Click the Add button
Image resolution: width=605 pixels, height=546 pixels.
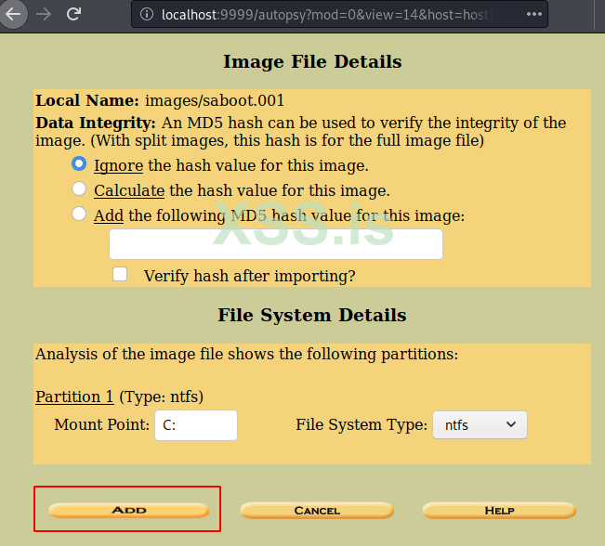pos(129,510)
